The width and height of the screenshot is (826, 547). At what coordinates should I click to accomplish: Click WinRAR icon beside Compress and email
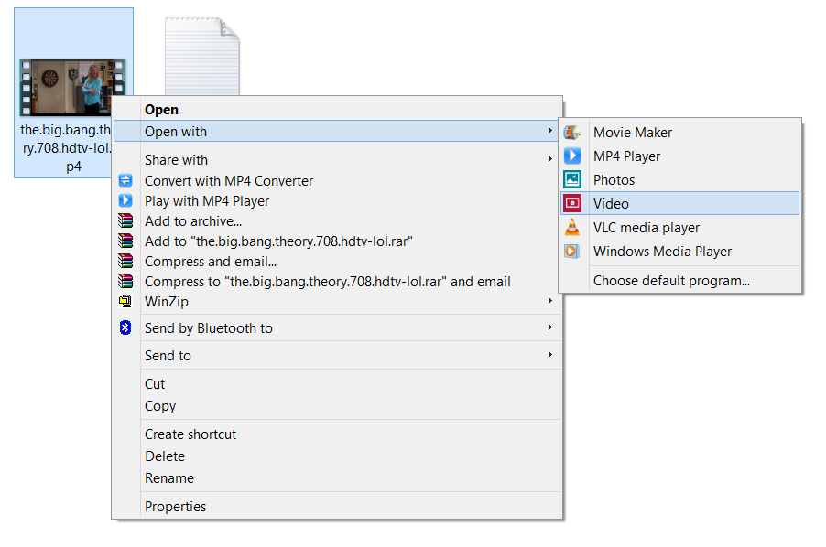pos(125,261)
